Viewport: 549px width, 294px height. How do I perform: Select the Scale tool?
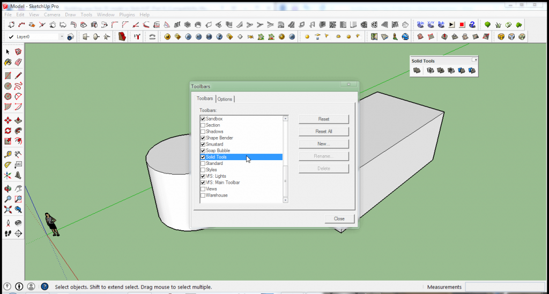(x=8, y=141)
